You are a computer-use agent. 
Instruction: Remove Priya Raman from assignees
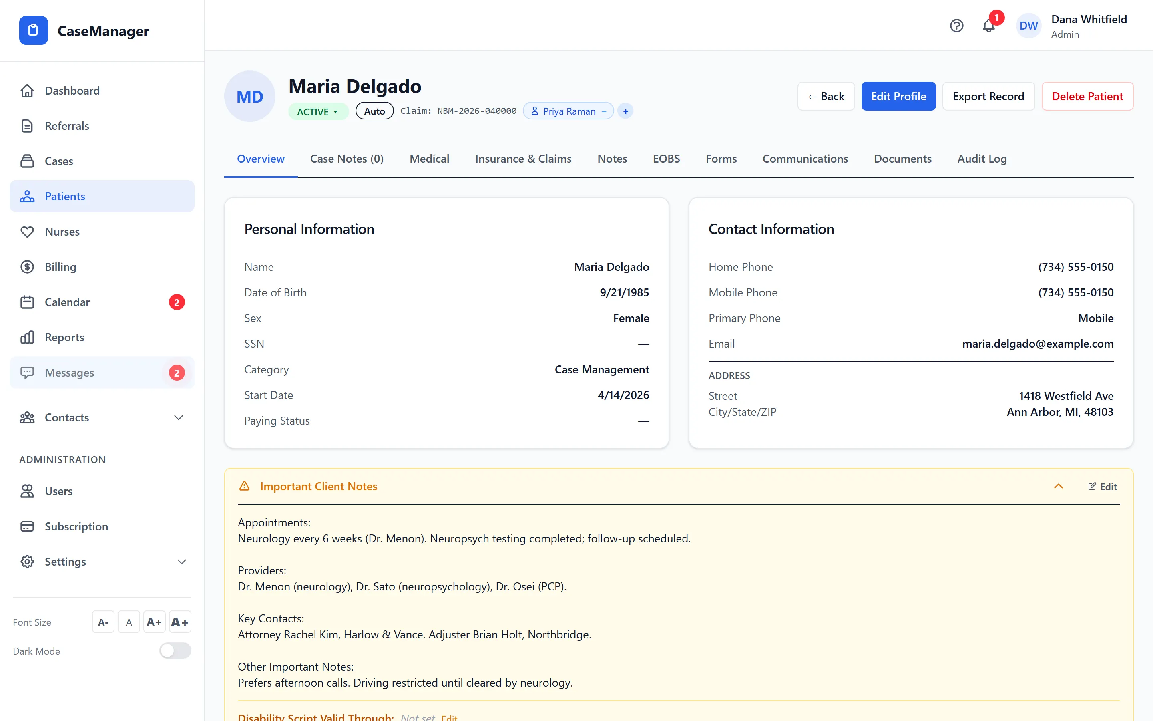[604, 111]
